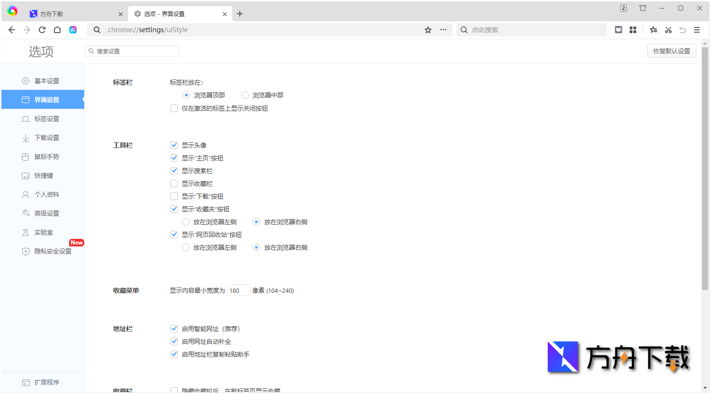Click the theme T-shirt icon in title bar

(642, 8)
